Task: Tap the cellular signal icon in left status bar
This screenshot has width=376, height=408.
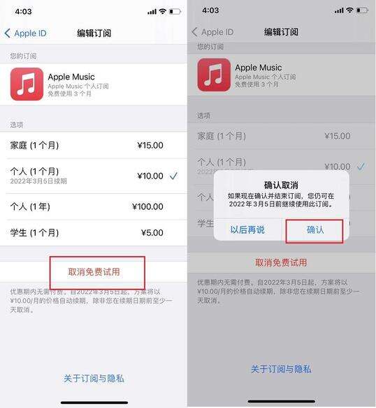Action: 152,12
